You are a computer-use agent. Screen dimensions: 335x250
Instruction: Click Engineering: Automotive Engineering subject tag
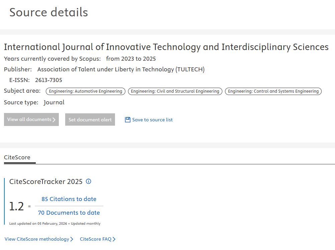point(86,91)
